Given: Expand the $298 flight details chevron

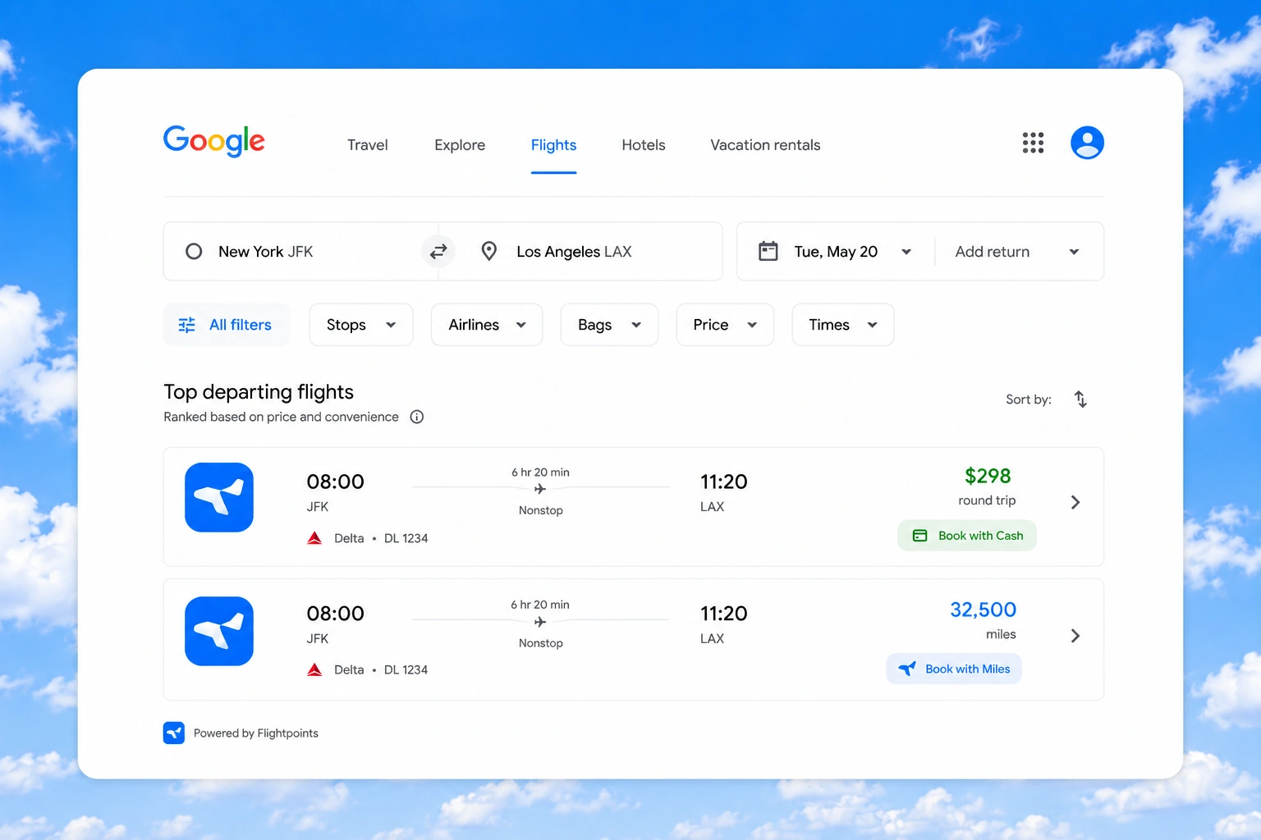Looking at the screenshot, I should 1075,502.
